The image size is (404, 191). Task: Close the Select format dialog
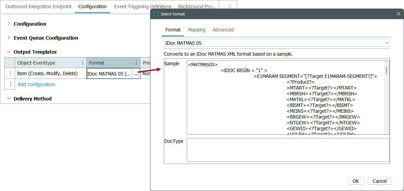[398, 14]
